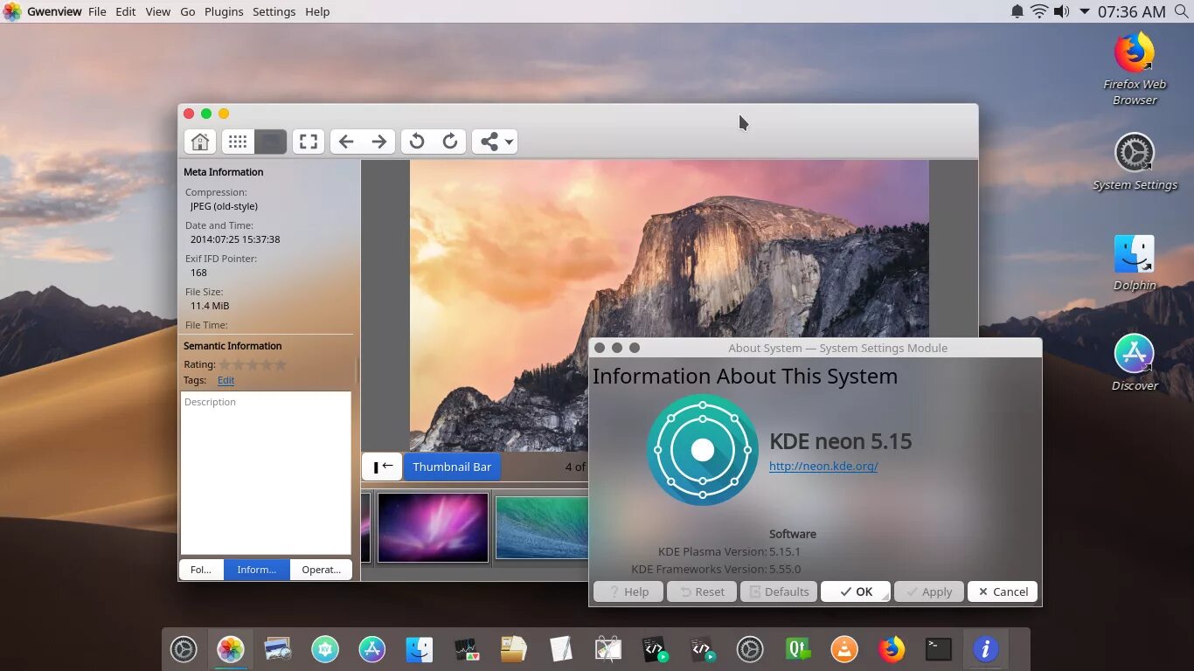Open the Plugins menu

pos(224,11)
